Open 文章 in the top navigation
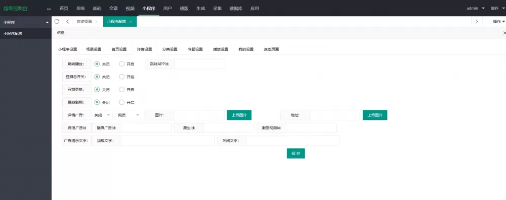The height and width of the screenshot is (200, 506). click(113, 9)
